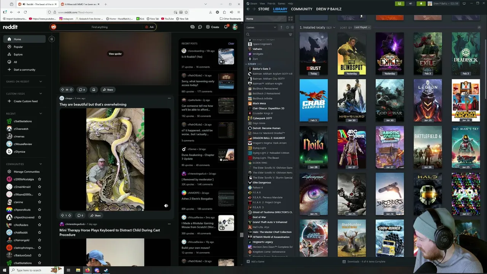The image size is (487, 274).
Task: Go back in Firefox history
Action: pyautogui.click(x=11, y=12)
